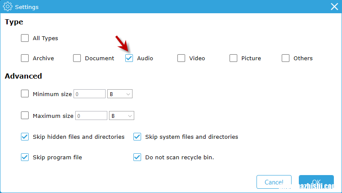Uncheck the Audio type checkbox
Viewport: 342px width, 193px height.
129,58
